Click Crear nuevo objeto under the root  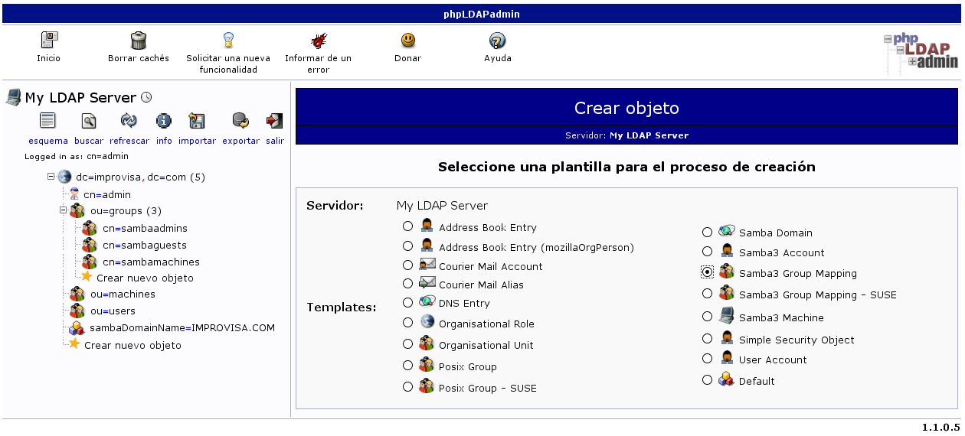click(x=132, y=346)
